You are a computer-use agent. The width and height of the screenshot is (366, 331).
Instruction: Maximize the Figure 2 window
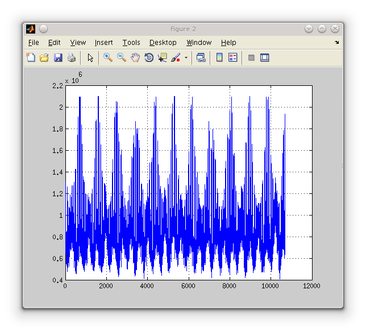pos(322,29)
